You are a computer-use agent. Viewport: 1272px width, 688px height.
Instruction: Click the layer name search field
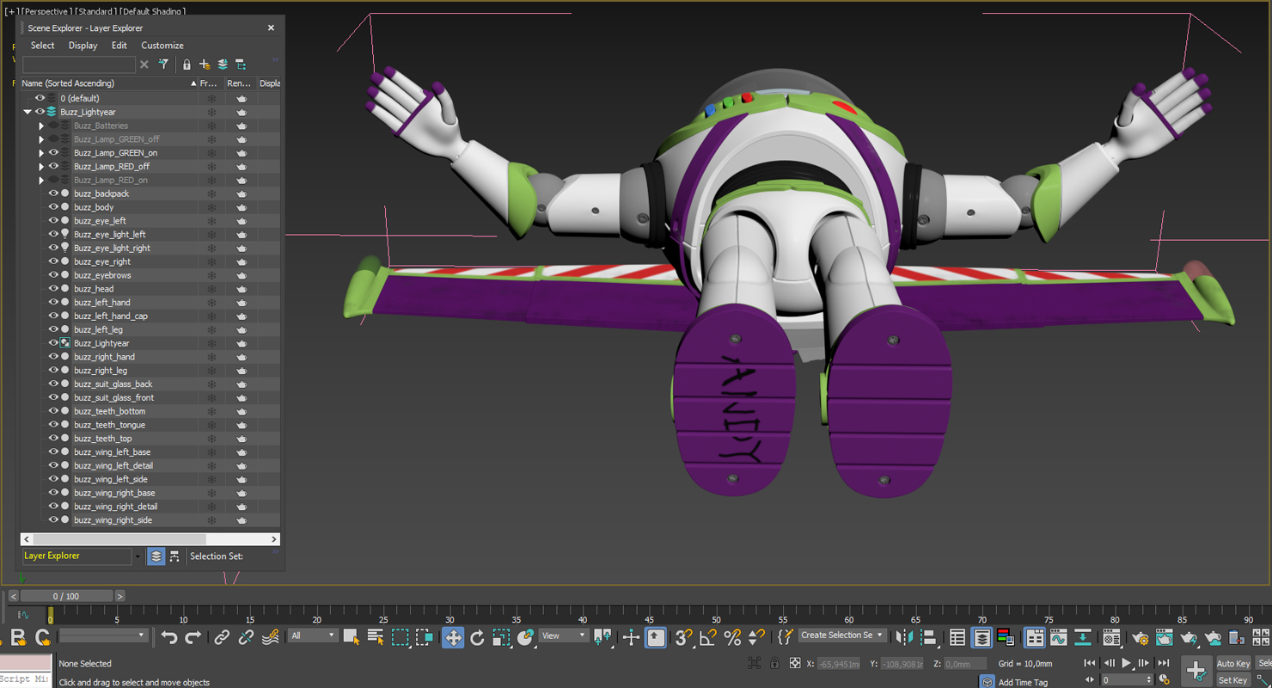[x=79, y=64]
